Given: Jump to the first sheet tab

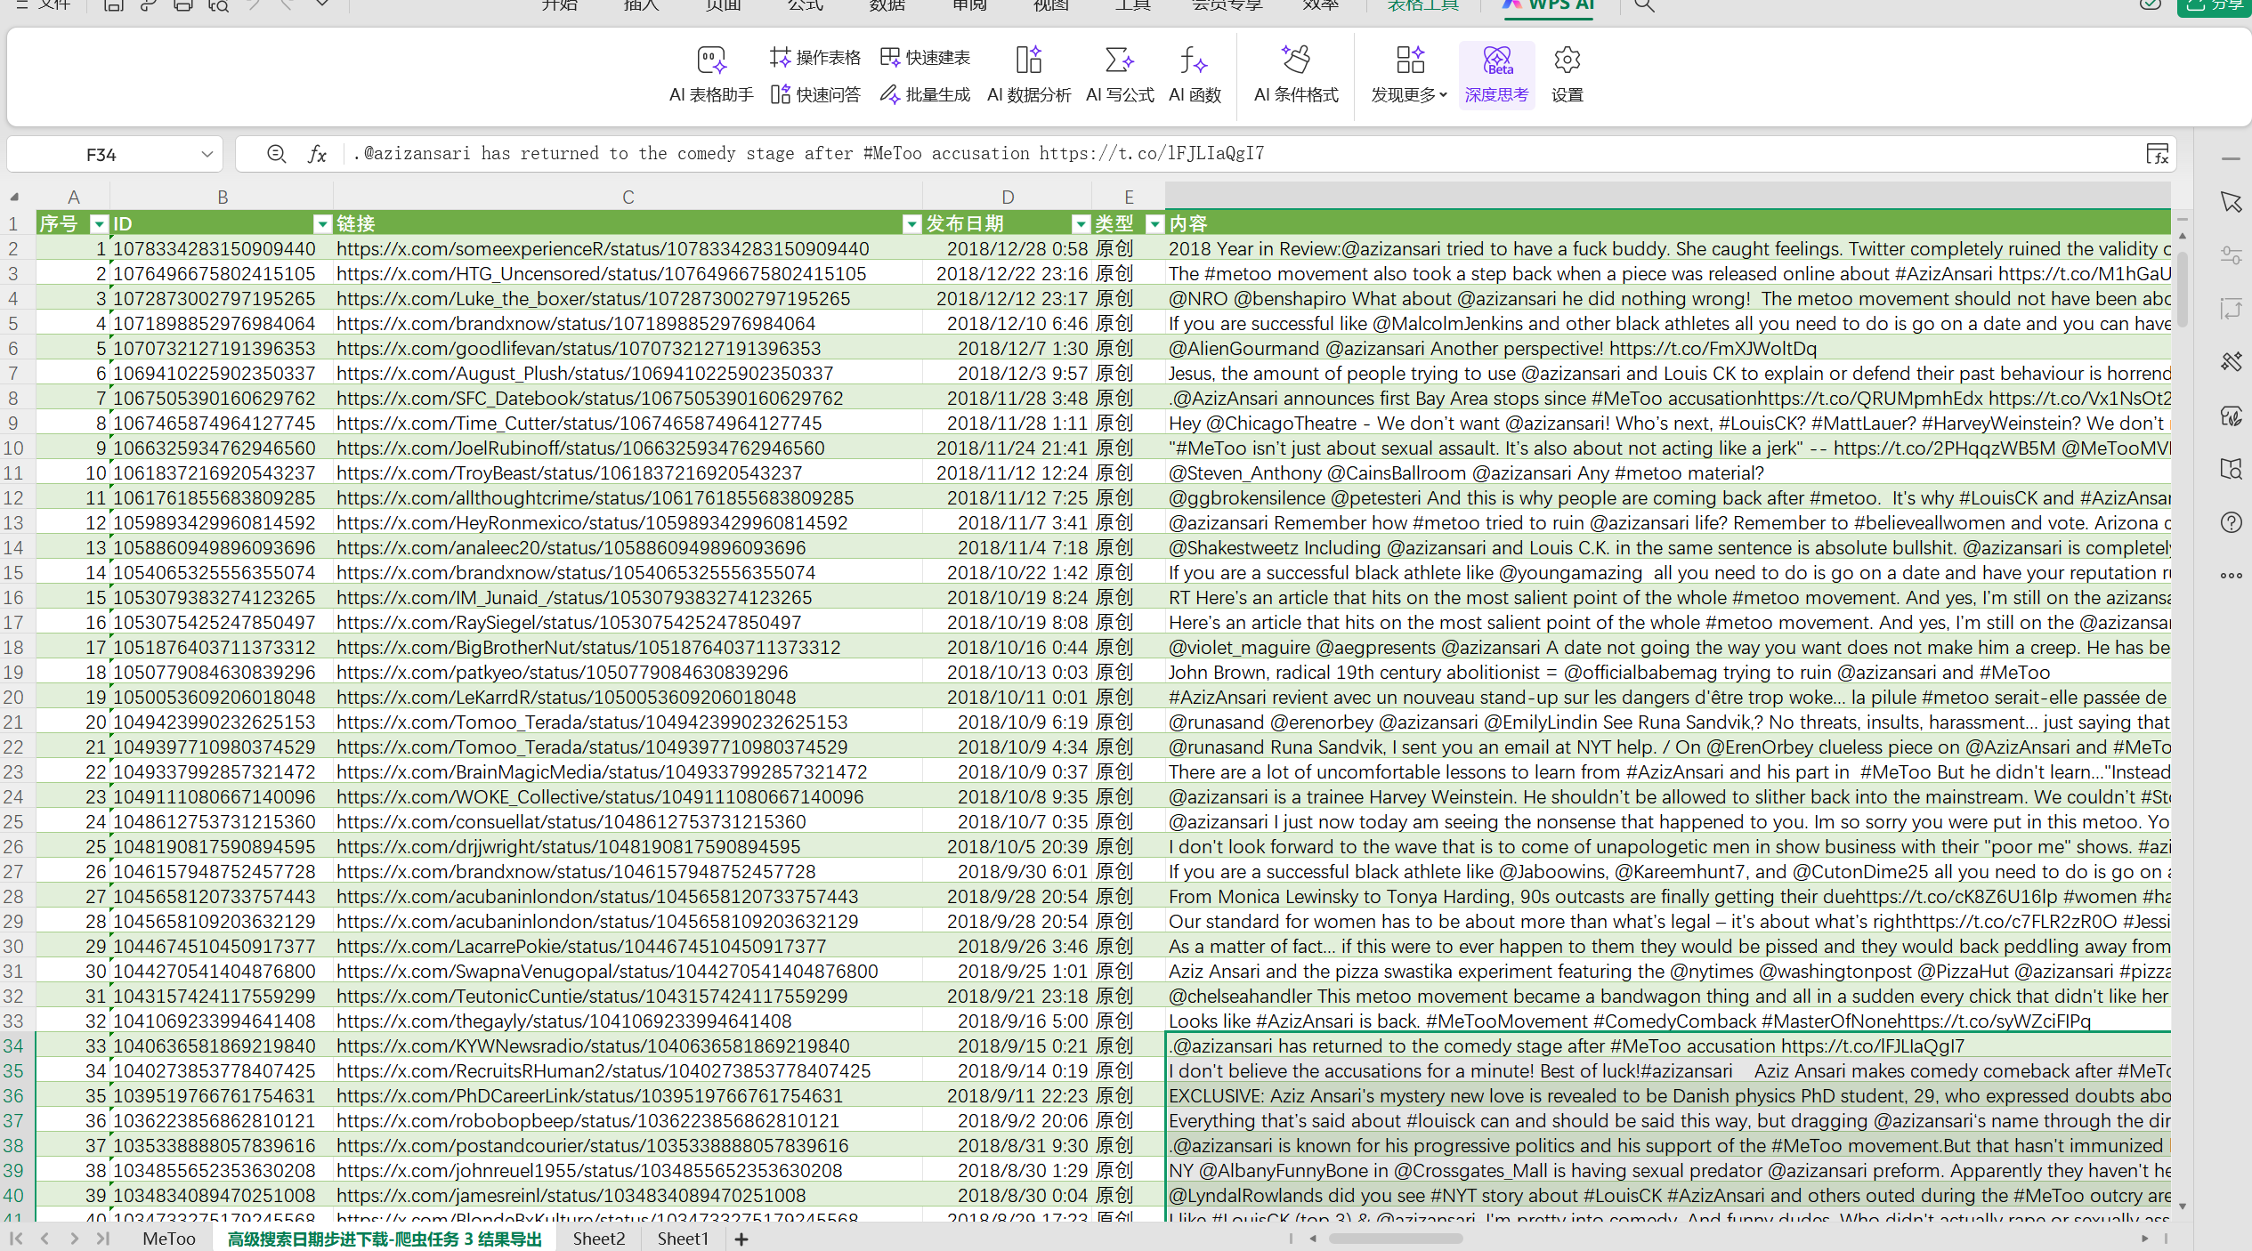Looking at the screenshot, I should click(15, 1238).
